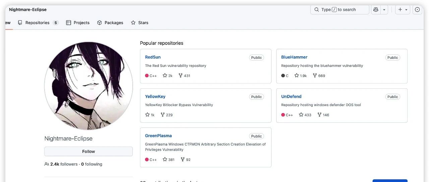
Task: Click the Public badge on RedSun
Action: pos(256,58)
